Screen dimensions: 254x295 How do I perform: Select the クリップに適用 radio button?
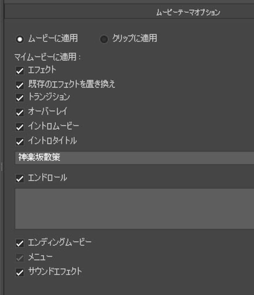(104, 39)
